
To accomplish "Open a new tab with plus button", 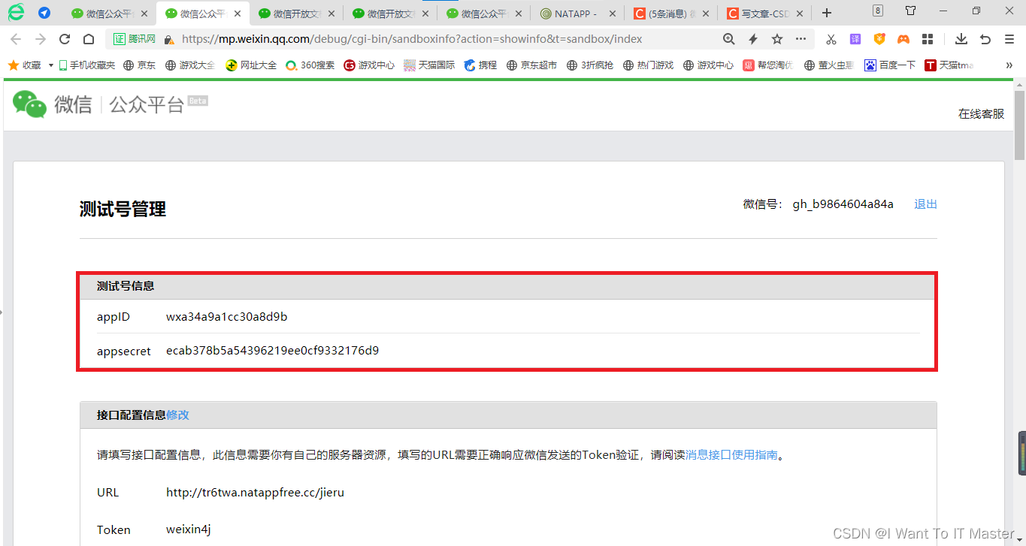I will coord(827,13).
